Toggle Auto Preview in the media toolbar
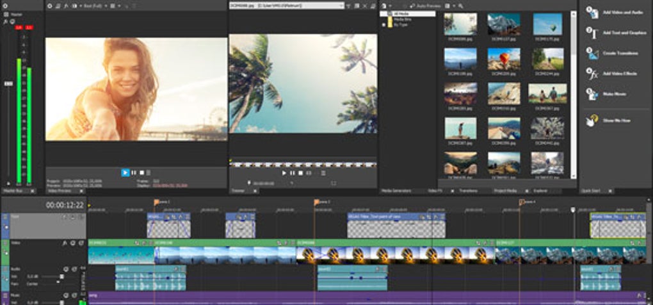The image size is (653, 305). click(424, 6)
